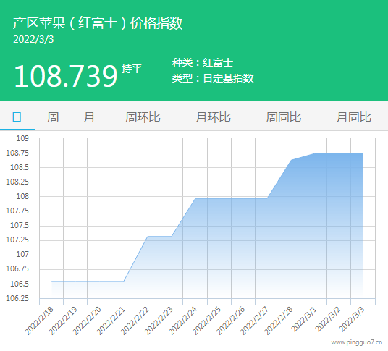The height and width of the screenshot is (351, 388).
Task: Click the 类型：日定基指数 label
Action: coord(213,78)
